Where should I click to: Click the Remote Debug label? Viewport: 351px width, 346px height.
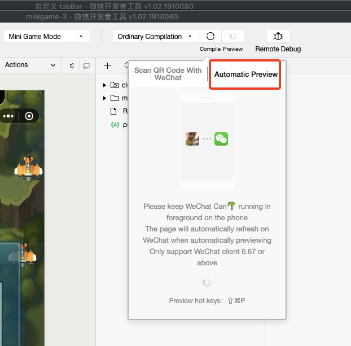(278, 49)
